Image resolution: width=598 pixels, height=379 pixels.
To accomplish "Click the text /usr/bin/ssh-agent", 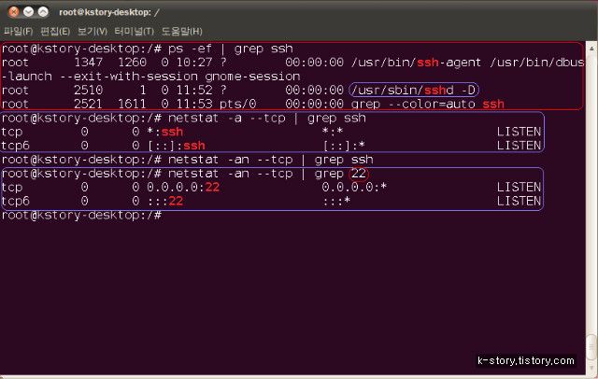I will click(x=416, y=63).
